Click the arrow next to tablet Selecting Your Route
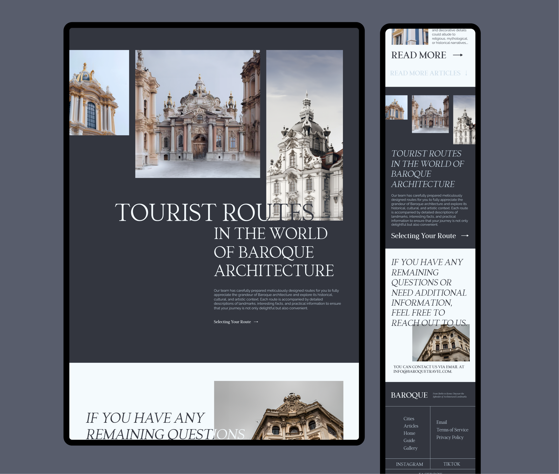This screenshot has height=474, width=559. pyautogui.click(x=256, y=322)
